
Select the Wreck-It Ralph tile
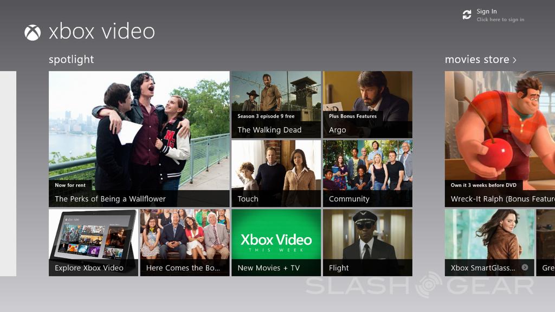point(500,139)
